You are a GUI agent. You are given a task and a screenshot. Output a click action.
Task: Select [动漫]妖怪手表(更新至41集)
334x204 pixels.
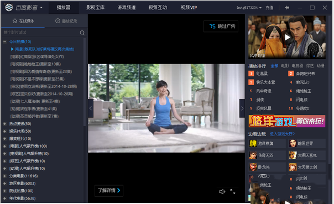click(34, 109)
